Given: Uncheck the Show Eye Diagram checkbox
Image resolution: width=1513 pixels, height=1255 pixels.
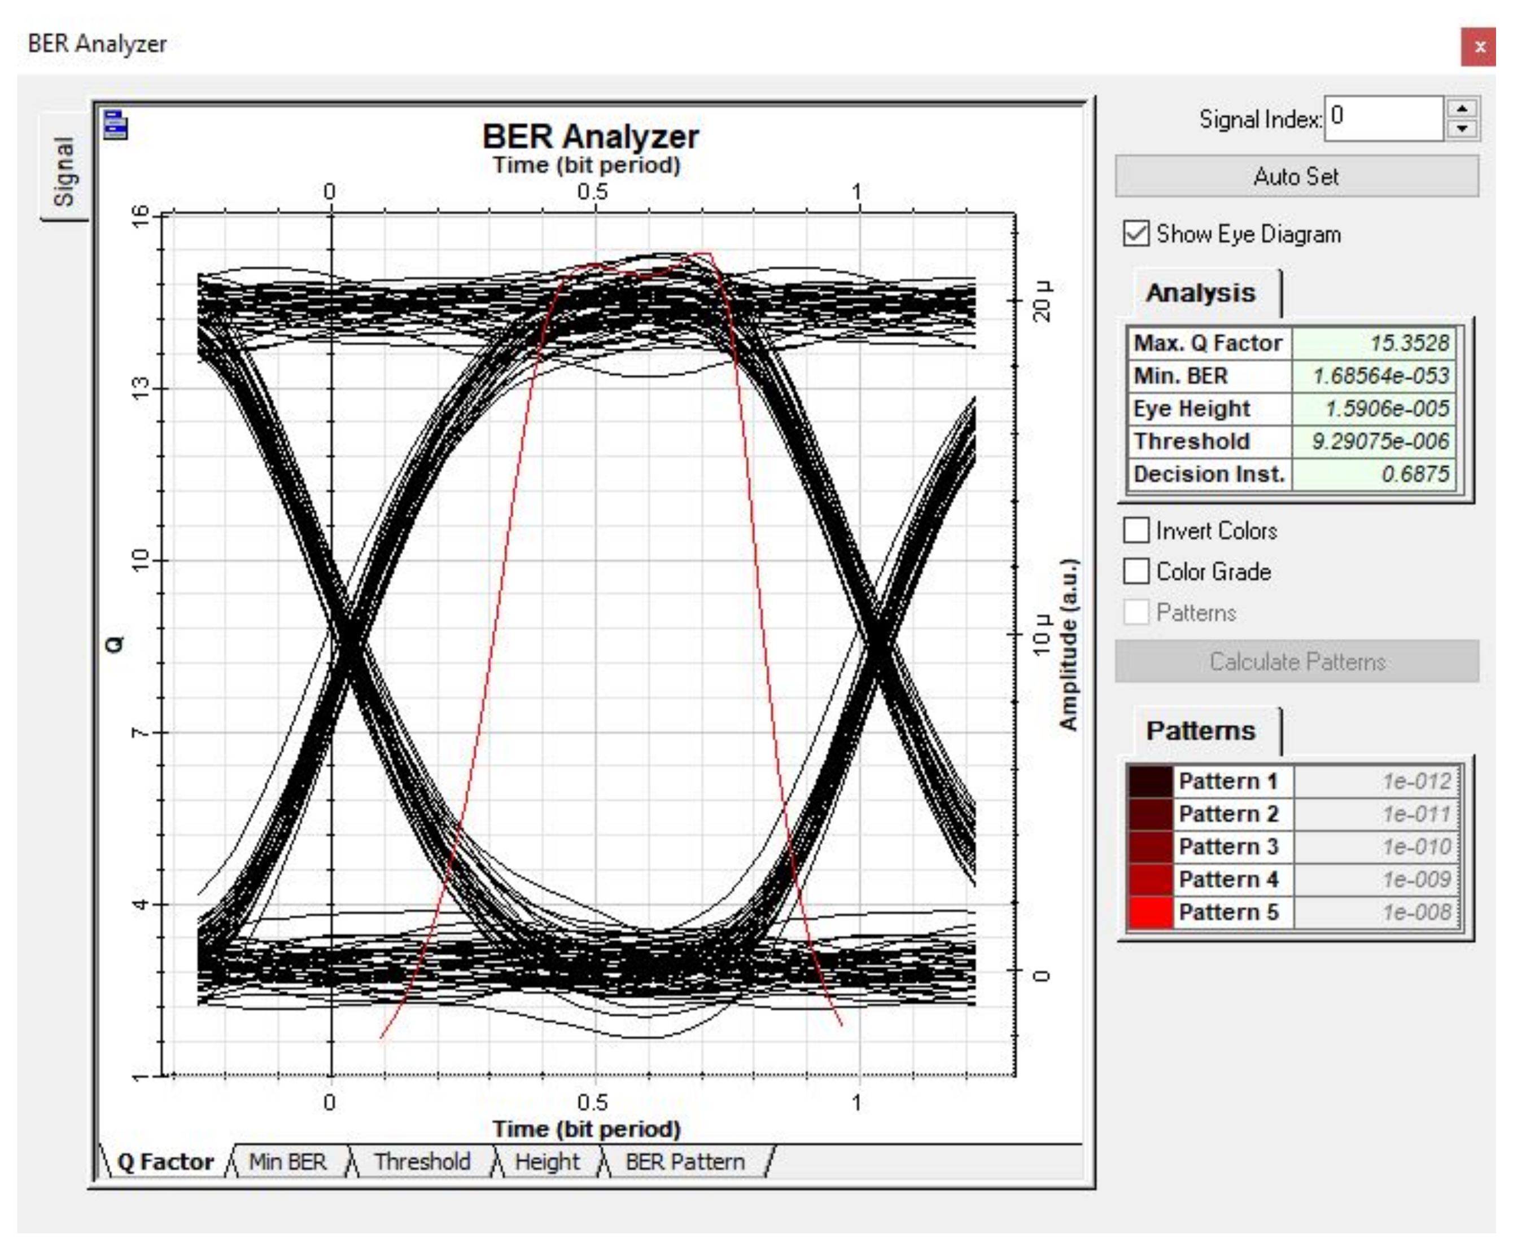Looking at the screenshot, I should (x=1136, y=234).
